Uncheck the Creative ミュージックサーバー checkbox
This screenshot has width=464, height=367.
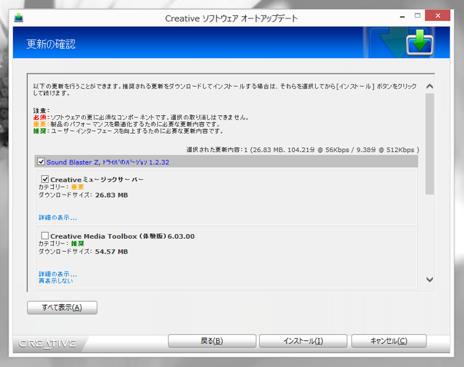[x=44, y=179]
